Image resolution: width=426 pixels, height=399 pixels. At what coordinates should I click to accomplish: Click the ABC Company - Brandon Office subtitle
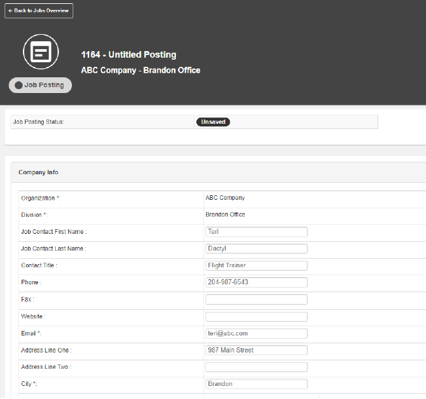click(141, 70)
